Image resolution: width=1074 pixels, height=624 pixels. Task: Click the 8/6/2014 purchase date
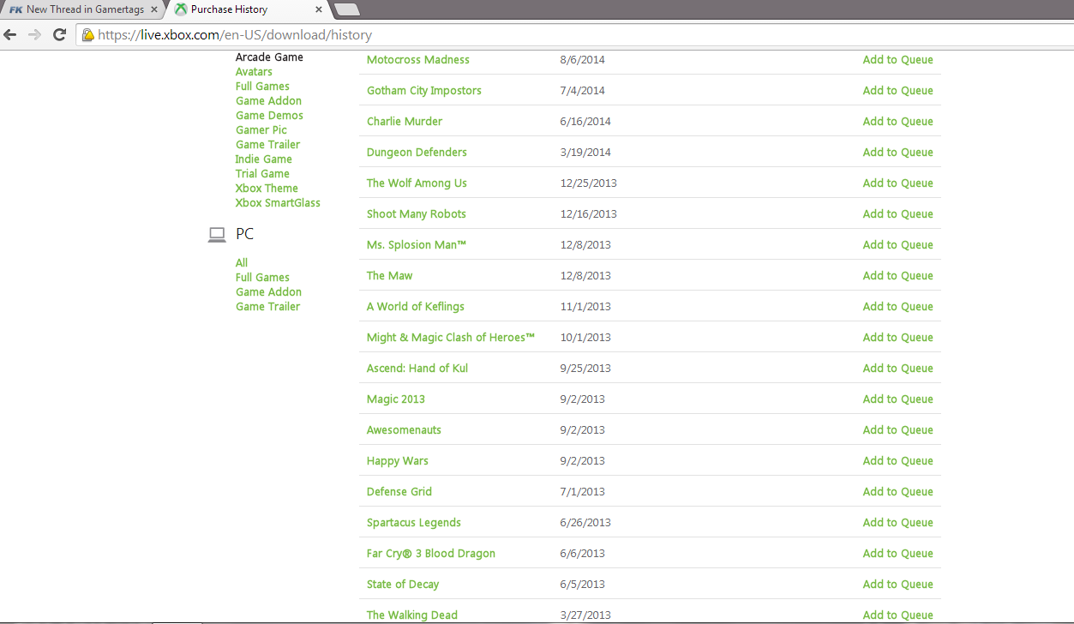[x=582, y=60]
